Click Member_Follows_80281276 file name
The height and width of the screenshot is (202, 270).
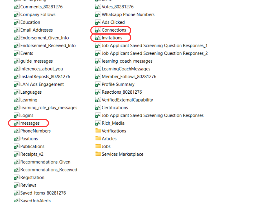129,77
